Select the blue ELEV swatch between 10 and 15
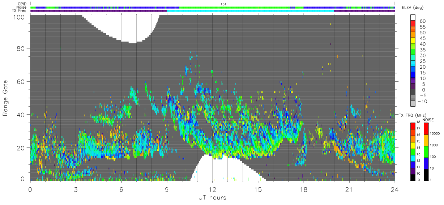The width and height of the screenshot is (444, 205). click(413, 76)
